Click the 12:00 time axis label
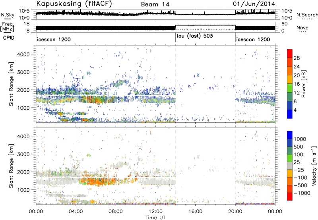Screen dimensions: 318x220 [155, 212]
